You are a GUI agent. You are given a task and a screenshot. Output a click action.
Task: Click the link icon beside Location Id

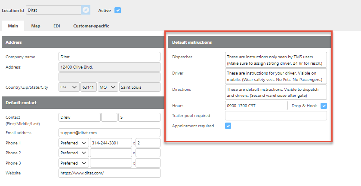[x=86, y=10]
